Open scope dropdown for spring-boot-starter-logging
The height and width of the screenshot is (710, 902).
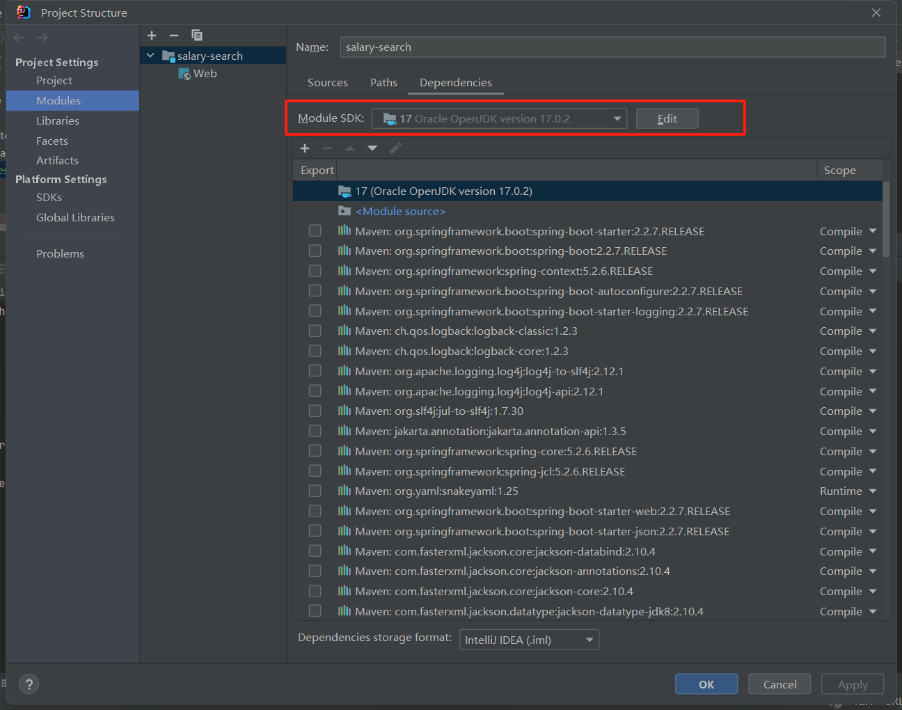pos(873,311)
